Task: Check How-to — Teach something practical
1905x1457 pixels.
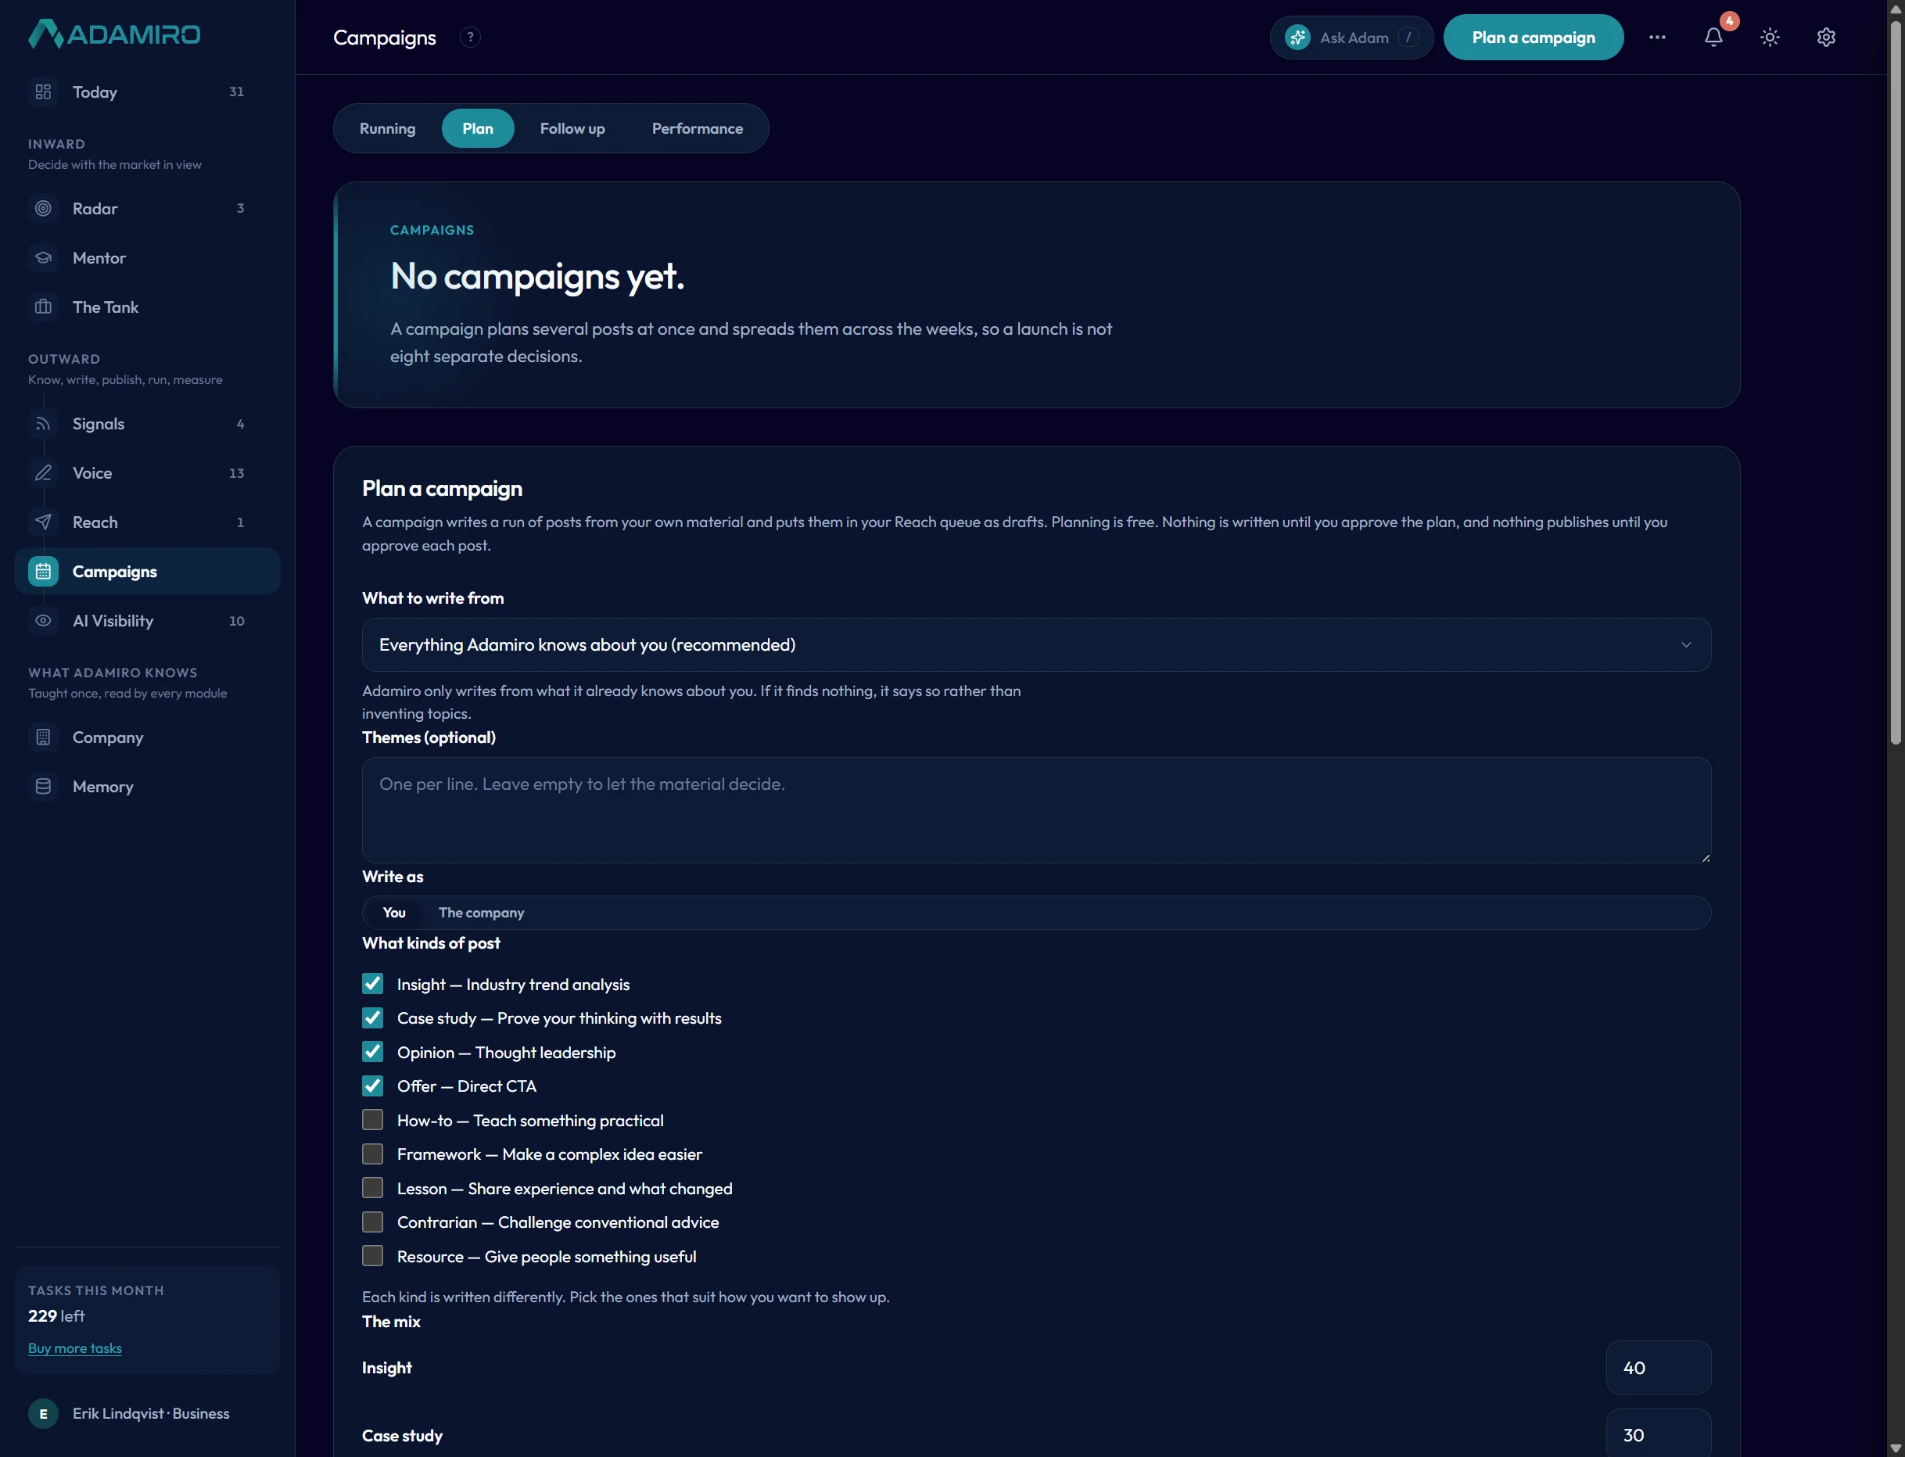Action: pos(373,1120)
